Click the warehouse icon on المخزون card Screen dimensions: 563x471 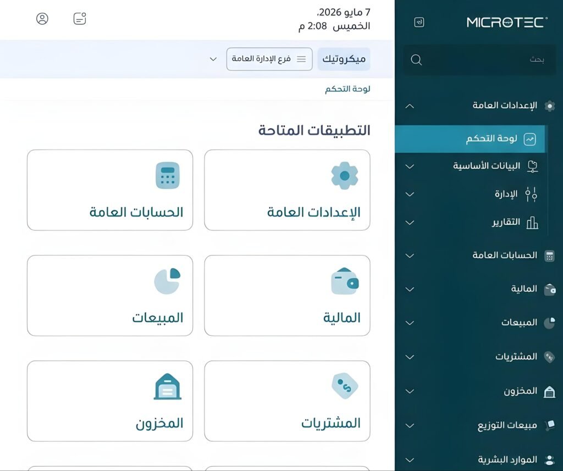[x=168, y=386]
